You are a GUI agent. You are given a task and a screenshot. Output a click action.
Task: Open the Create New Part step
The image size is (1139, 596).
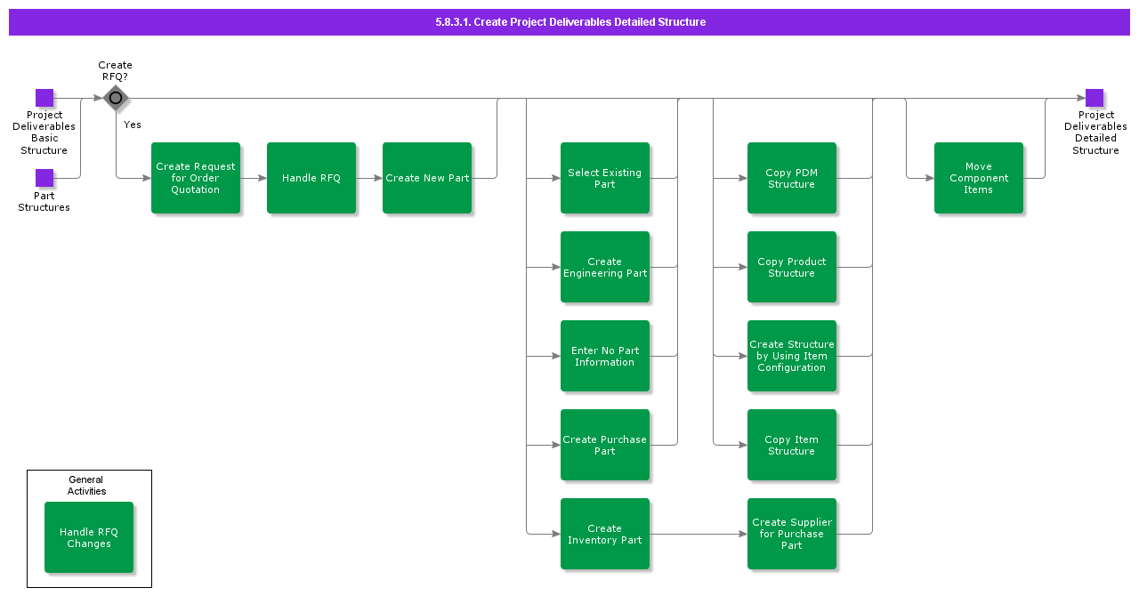pyautogui.click(x=427, y=178)
